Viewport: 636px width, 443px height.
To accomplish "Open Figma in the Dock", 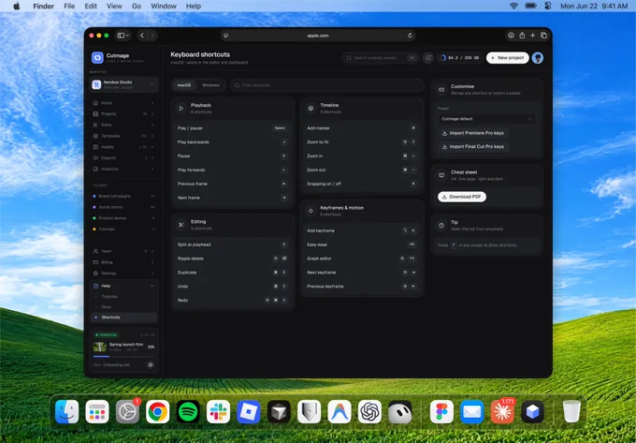I will point(441,412).
